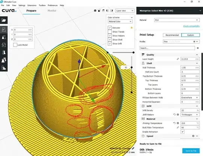Viewport: 203px width, 156px height.
Task: Switch to 3D perspective camera view icon
Action: (95, 11)
